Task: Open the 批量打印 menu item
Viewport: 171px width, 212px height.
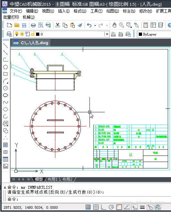Action: (x=11, y=17)
